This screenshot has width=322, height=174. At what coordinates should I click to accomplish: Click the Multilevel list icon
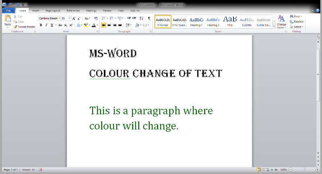(120, 18)
